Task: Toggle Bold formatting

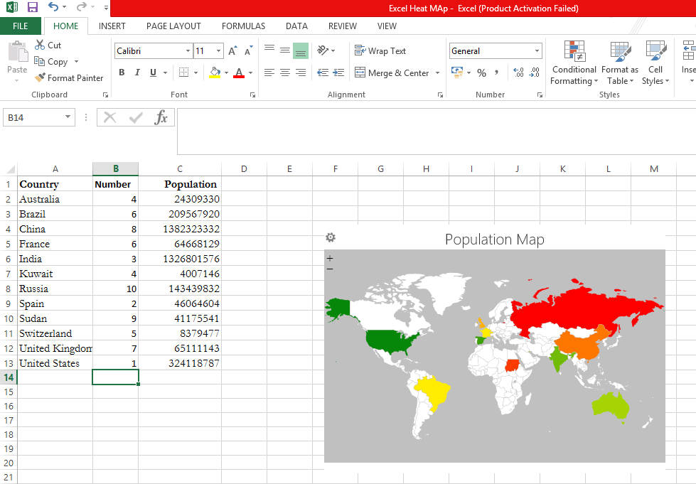Action: 122,72
